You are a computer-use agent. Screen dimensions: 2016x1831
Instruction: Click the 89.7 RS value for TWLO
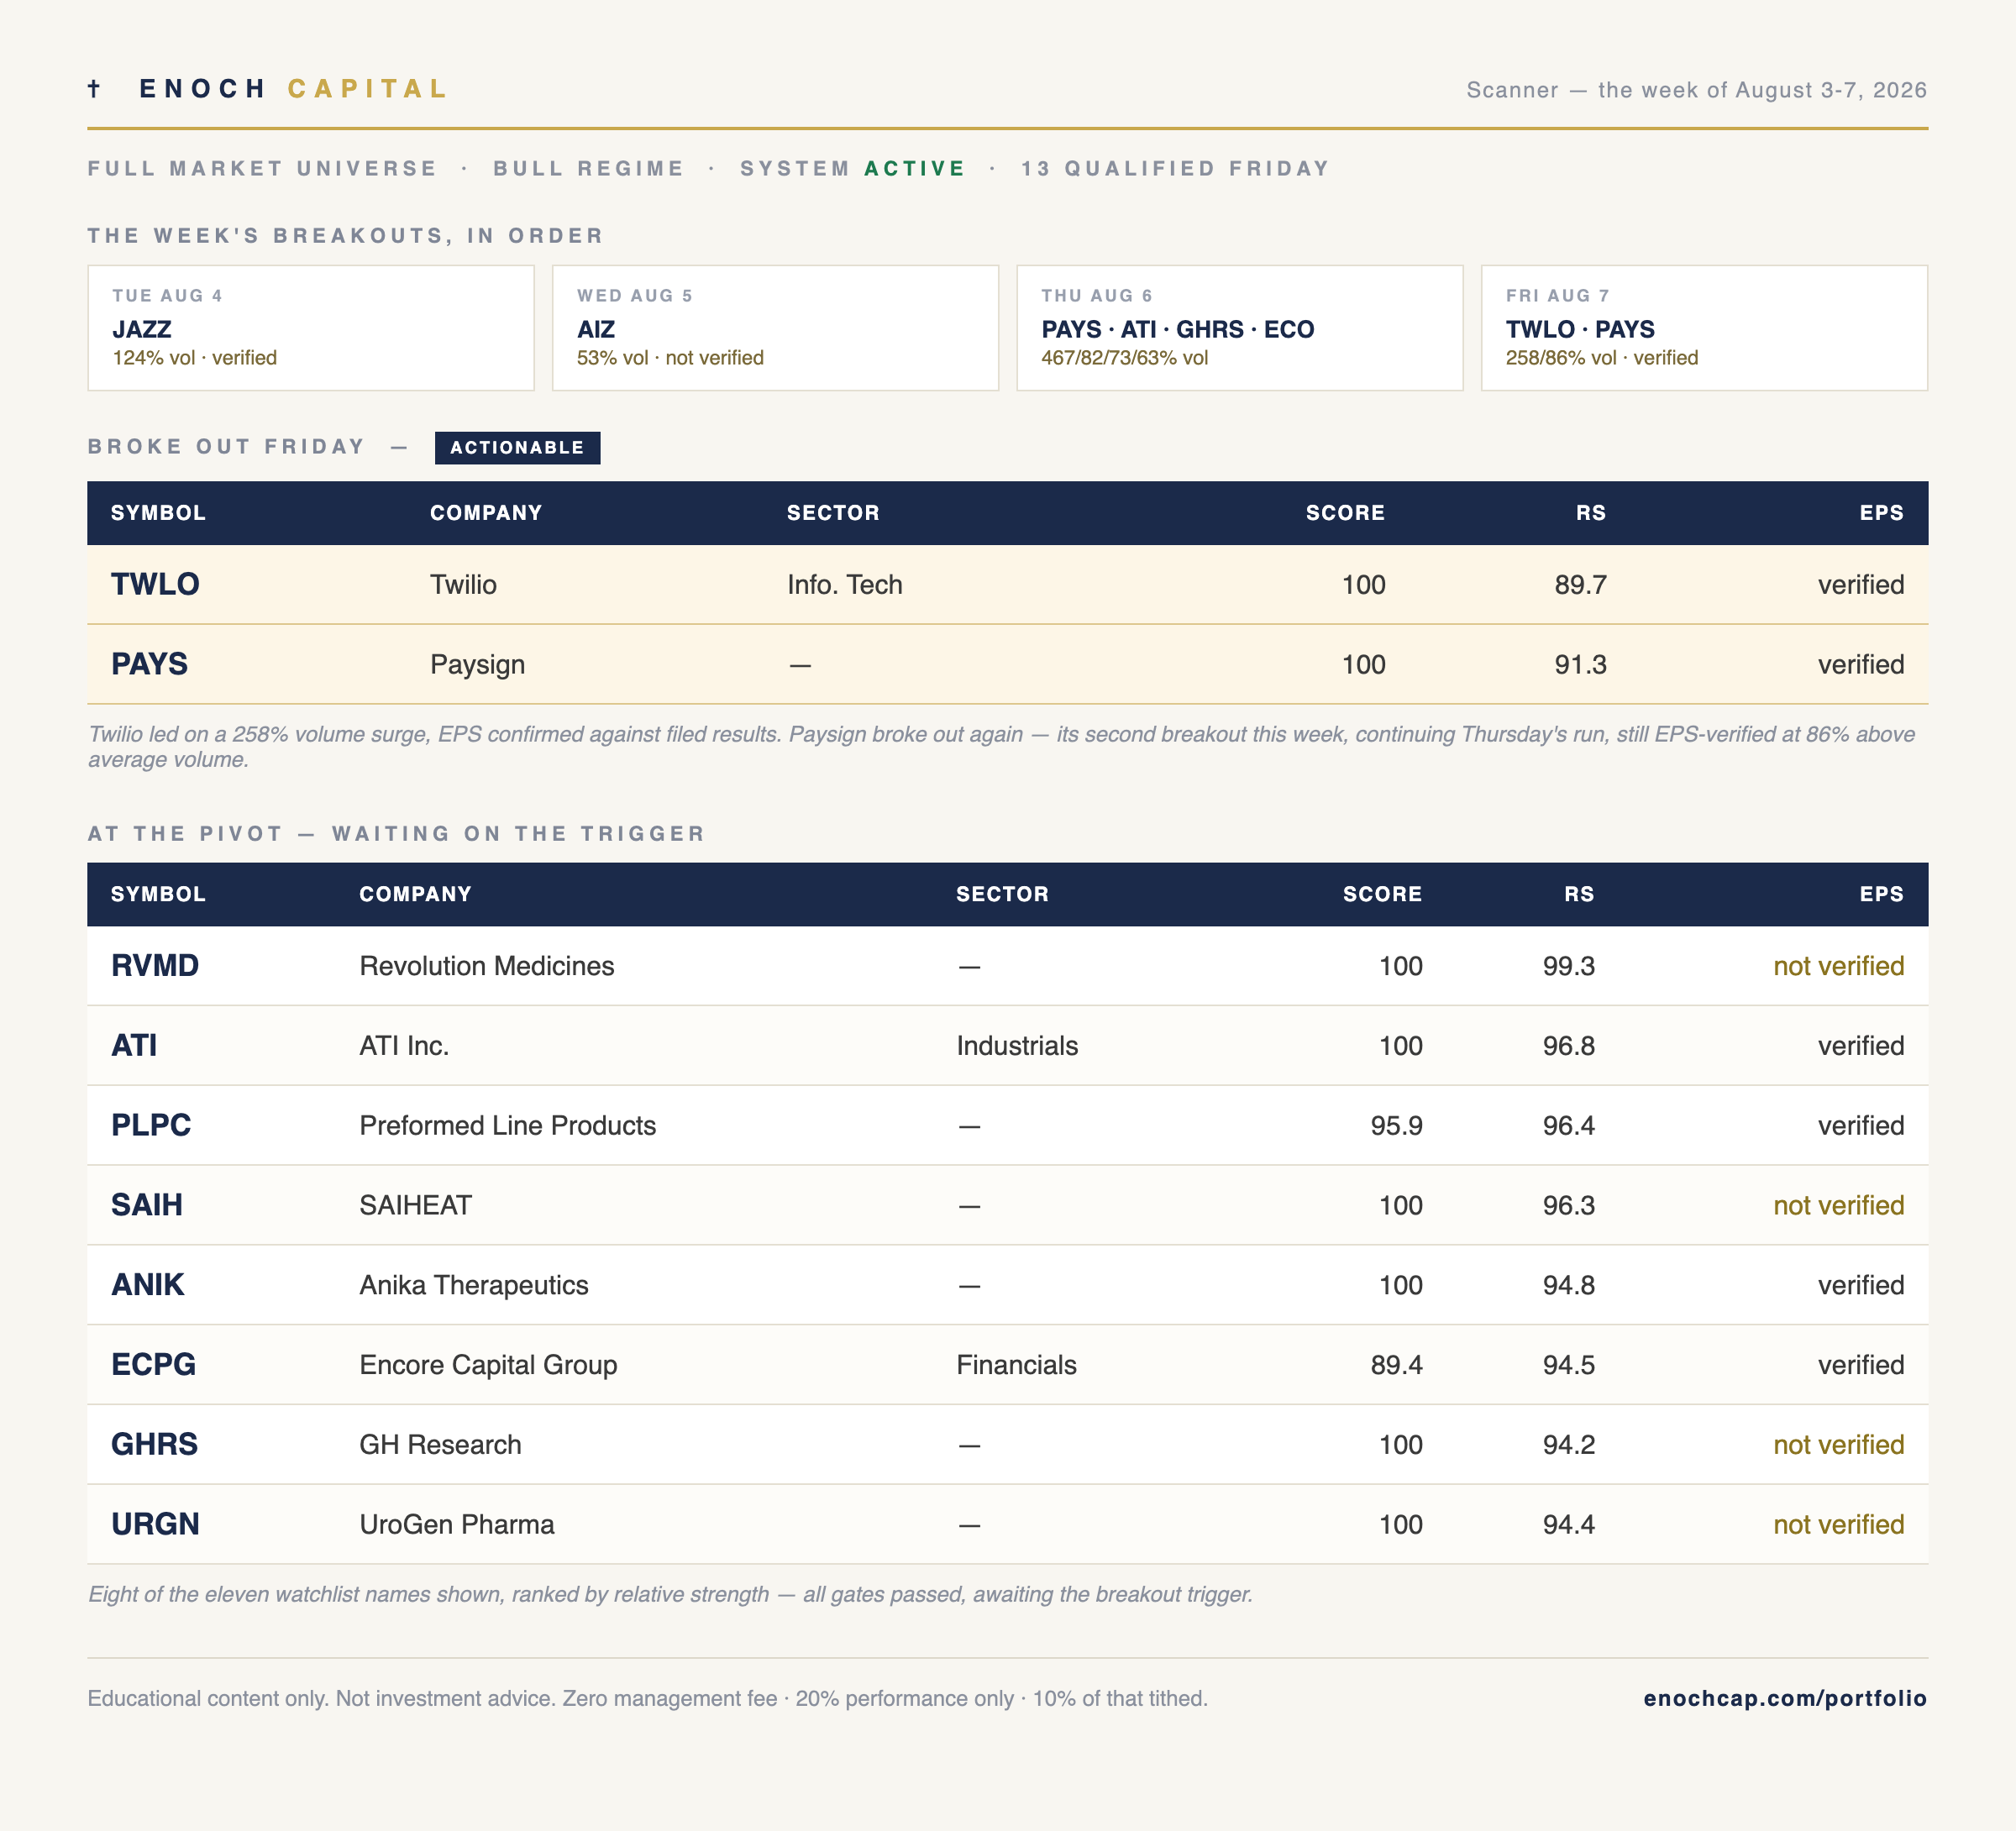[x=1580, y=585]
